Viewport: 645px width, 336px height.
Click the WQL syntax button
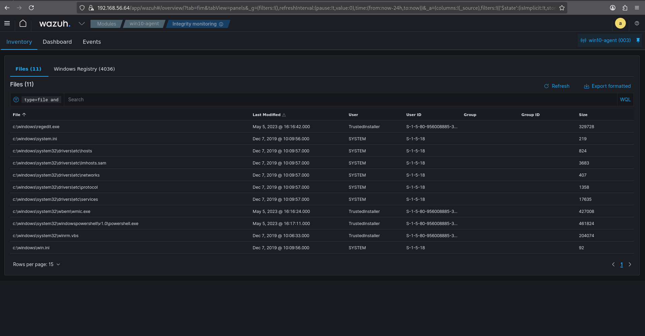tap(625, 100)
